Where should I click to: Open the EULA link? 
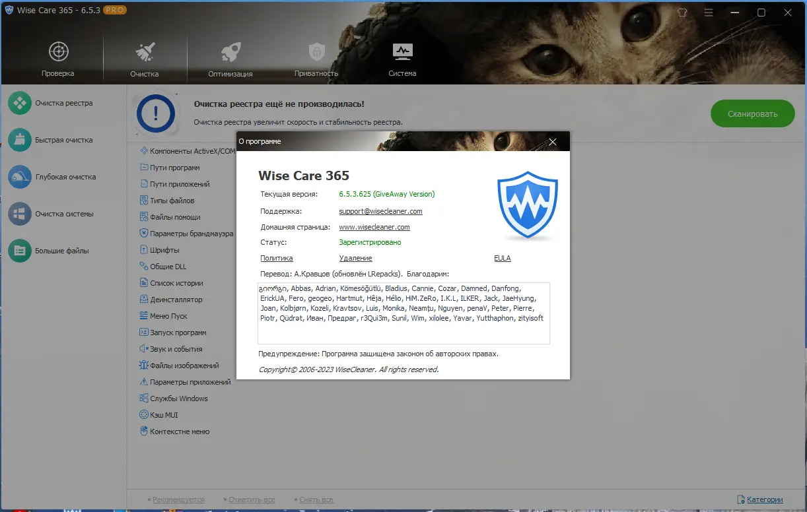click(502, 258)
